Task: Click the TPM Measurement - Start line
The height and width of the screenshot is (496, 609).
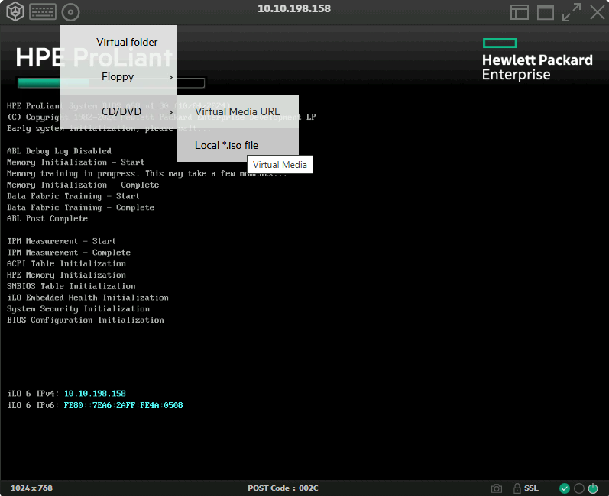Action: coord(61,241)
